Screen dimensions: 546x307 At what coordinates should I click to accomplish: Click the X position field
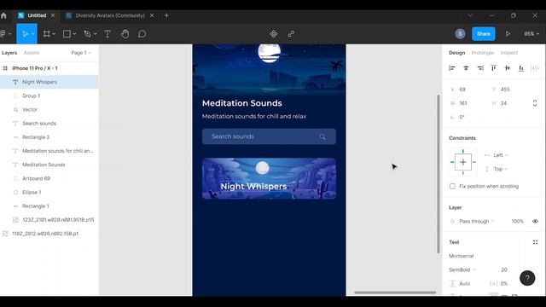(468, 90)
